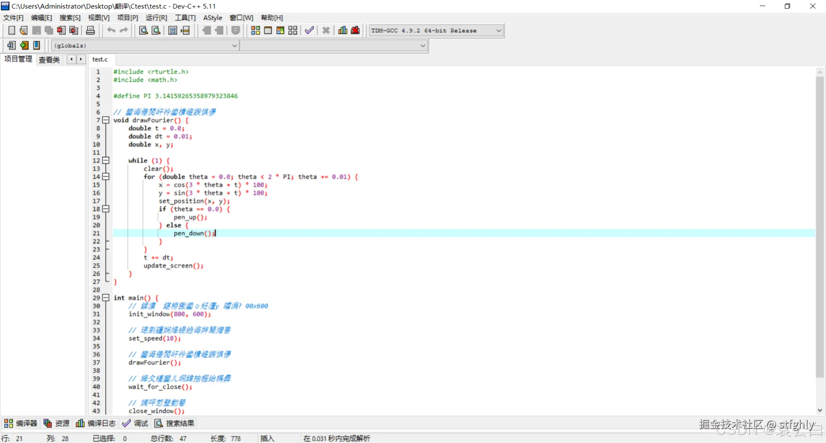Click the Toggle bookmark icon with green plus

[24, 45]
